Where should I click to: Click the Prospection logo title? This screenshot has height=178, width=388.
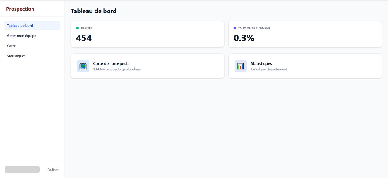(20, 9)
